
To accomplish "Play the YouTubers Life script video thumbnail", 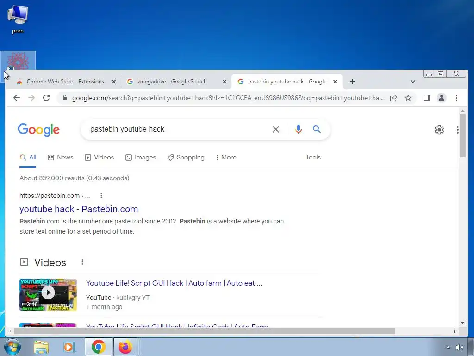I will [x=48, y=294].
